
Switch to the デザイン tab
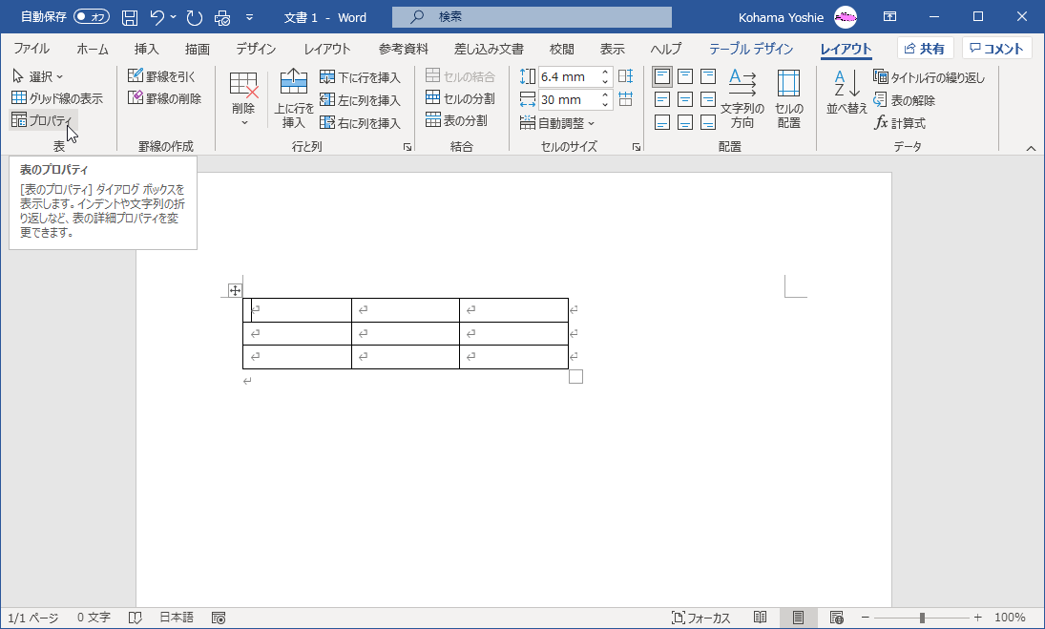[x=256, y=49]
